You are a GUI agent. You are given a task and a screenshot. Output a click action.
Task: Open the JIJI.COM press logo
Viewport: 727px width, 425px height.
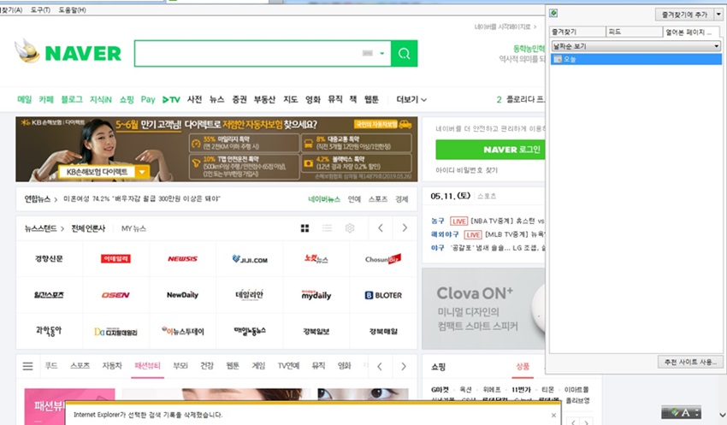(250, 259)
